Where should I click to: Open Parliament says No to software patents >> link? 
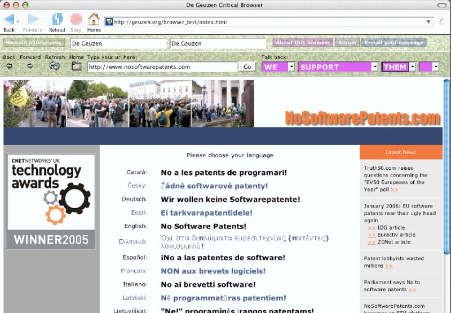point(413,289)
